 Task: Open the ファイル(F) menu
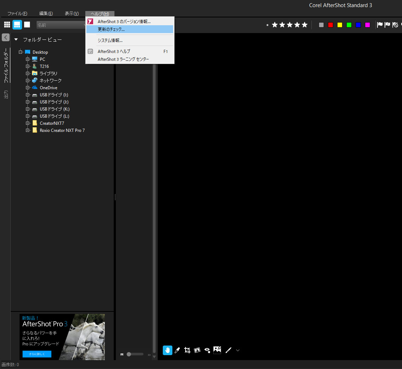tap(17, 14)
